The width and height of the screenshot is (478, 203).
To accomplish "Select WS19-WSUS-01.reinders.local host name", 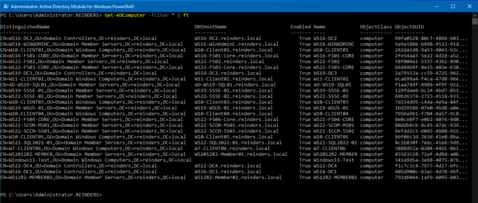I will [234, 108].
